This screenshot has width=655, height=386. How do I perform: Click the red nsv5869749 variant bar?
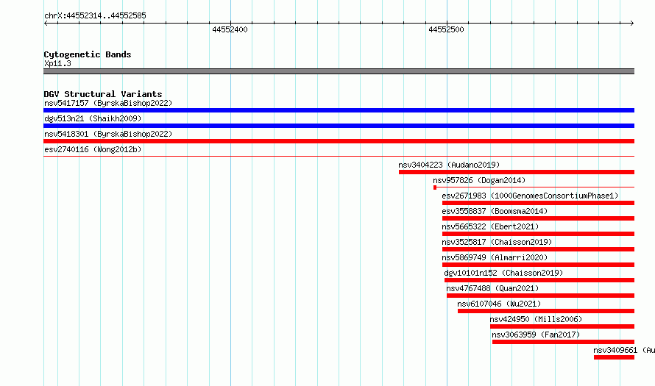tap(539, 265)
